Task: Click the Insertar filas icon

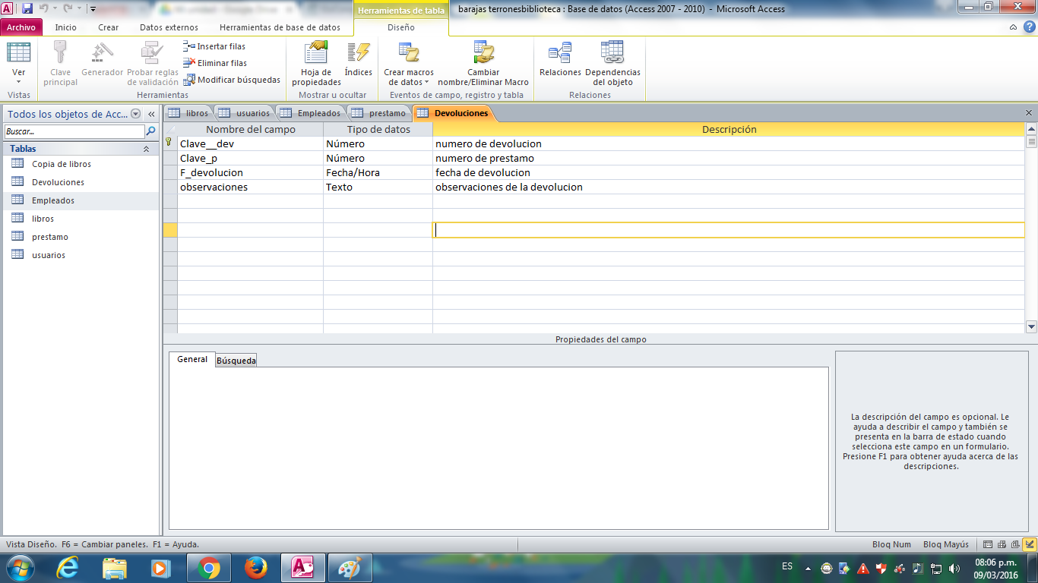Action: 189,46
